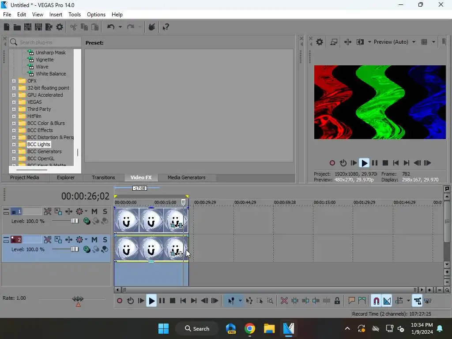452x339 pixels.
Task: Click the red Delete X icon
Action: coord(284,301)
